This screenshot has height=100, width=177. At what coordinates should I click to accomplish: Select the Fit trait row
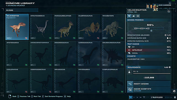point(149,47)
